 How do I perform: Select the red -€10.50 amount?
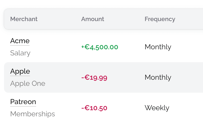coord(94,108)
